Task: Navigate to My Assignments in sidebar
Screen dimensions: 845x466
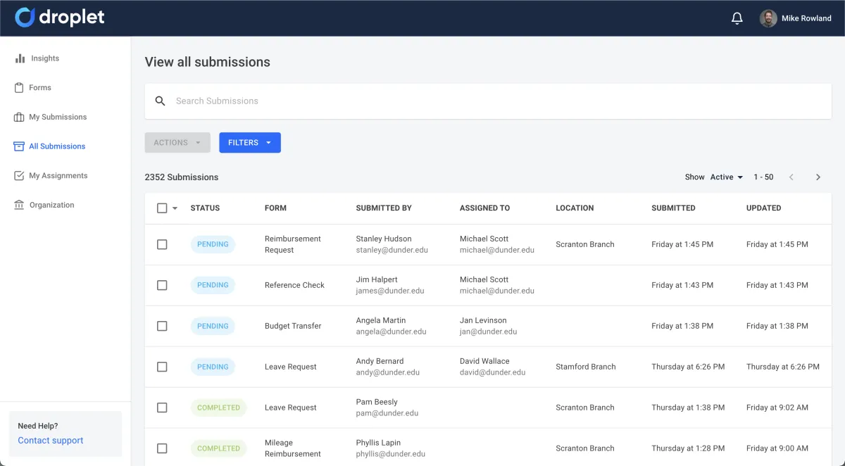Action: 58,176
